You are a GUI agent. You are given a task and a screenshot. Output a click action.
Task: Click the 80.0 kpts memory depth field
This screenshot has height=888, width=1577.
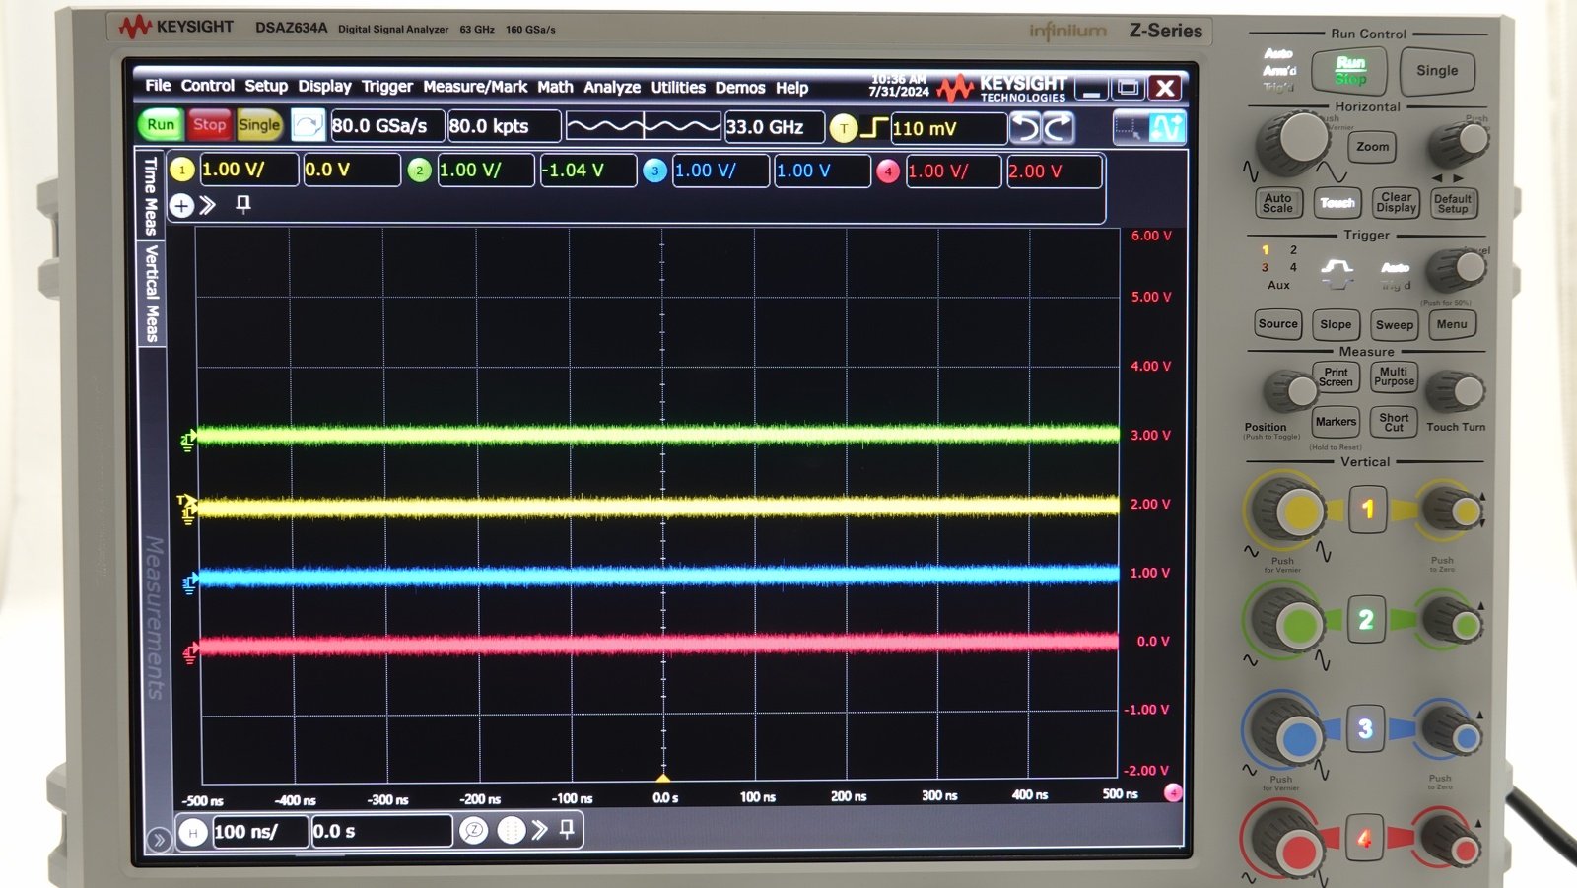[504, 126]
